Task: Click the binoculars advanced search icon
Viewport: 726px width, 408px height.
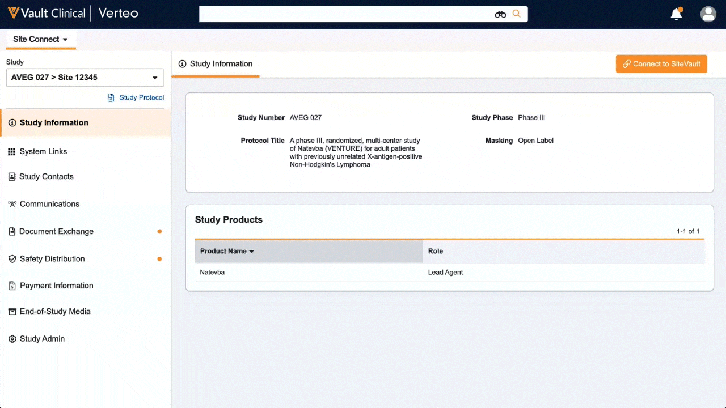Action: click(x=500, y=14)
